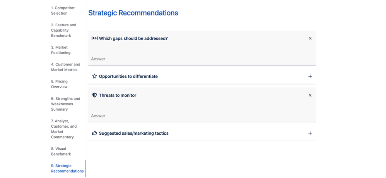This screenshot has height=178, width=386.
Task: Select '9. Strategic Recommendations' sidebar item
Action: pyautogui.click(x=67, y=168)
